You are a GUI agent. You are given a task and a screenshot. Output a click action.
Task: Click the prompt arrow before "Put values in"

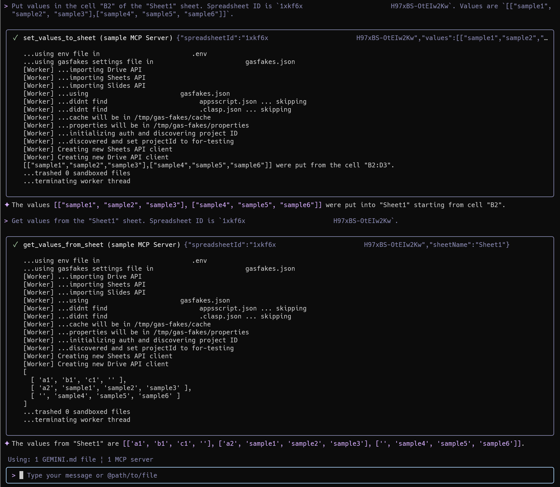(x=6, y=6)
